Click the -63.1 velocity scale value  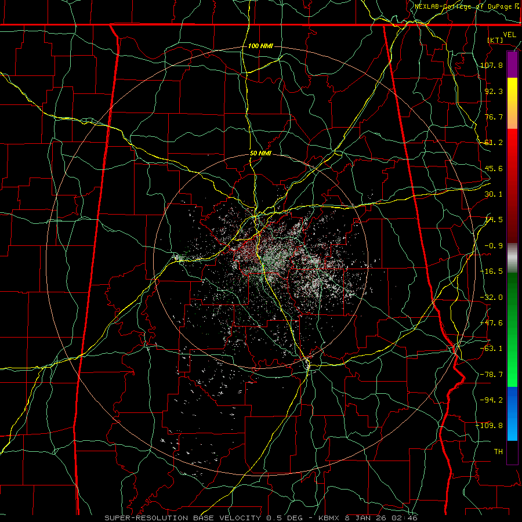[x=491, y=349]
